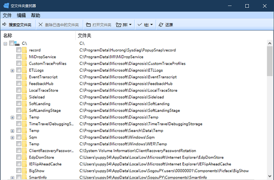
Task: Open the 文件 menu
Action: (x=7, y=15)
